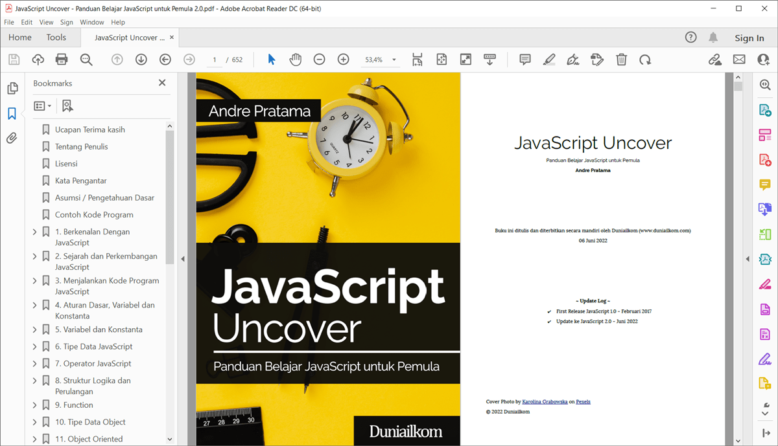Click the cloud upload icon
The image size is (778, 446).
[x=38, y=60]
